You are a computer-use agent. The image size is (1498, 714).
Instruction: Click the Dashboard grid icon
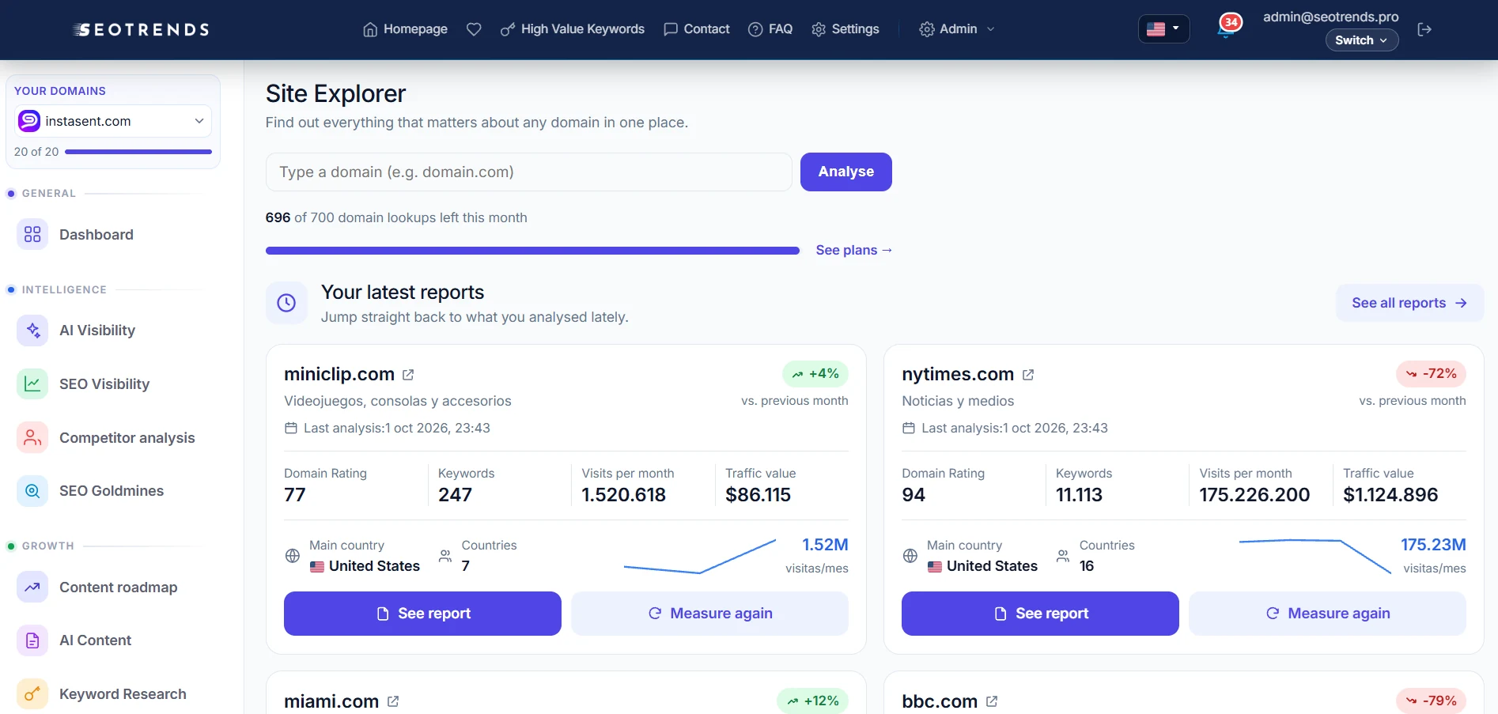pos(32,234)
